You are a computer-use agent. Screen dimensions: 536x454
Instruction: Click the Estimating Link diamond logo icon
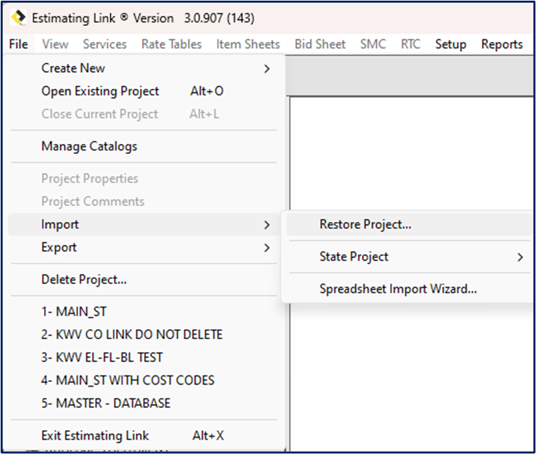coord(17,18)
